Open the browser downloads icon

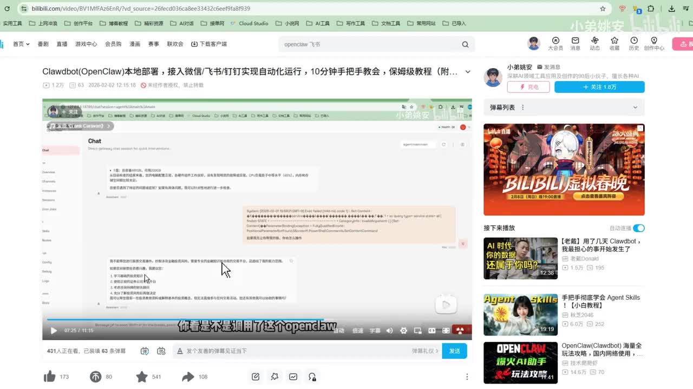tap(671, 9)
